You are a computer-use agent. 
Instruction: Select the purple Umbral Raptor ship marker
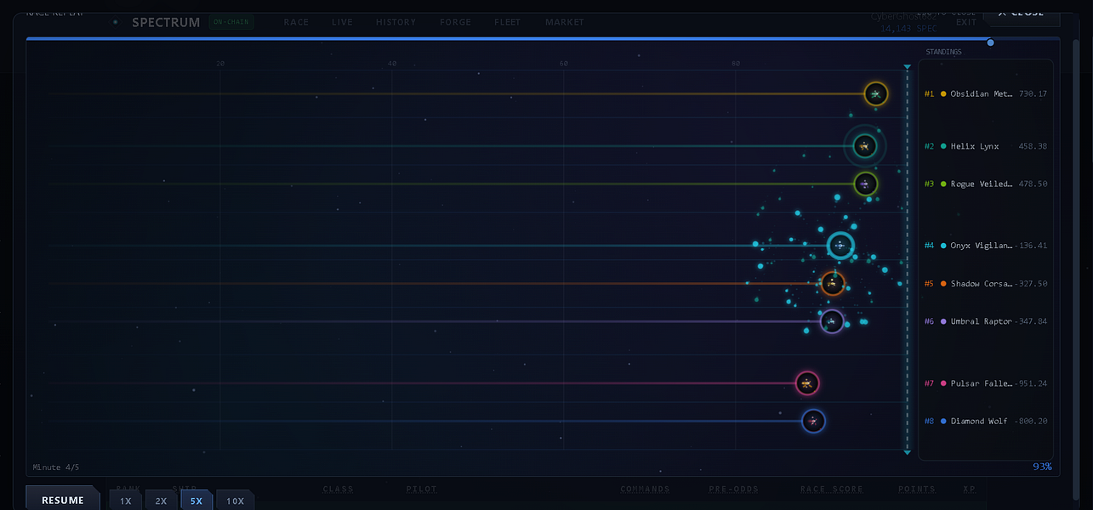coord(832,321)
